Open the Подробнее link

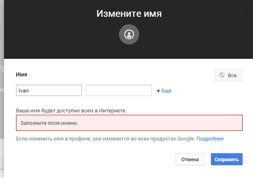210,139
